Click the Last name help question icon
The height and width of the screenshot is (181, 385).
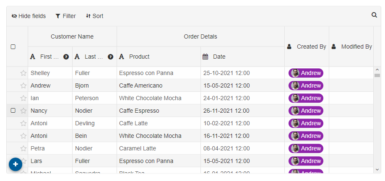click(110, 57)
